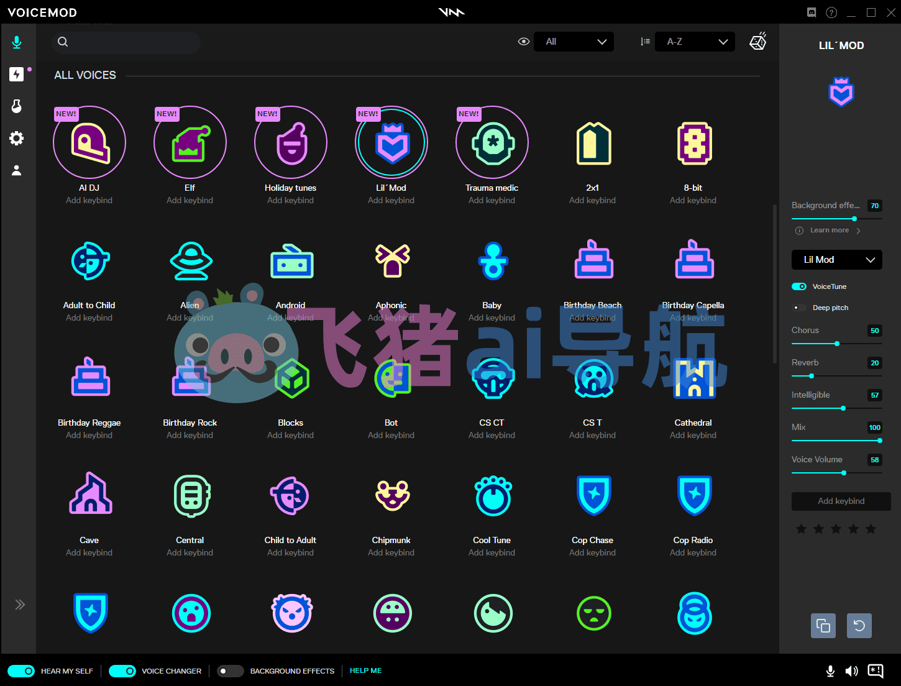Open the Voicelab flask sidebar icon

tap(17, 106)
